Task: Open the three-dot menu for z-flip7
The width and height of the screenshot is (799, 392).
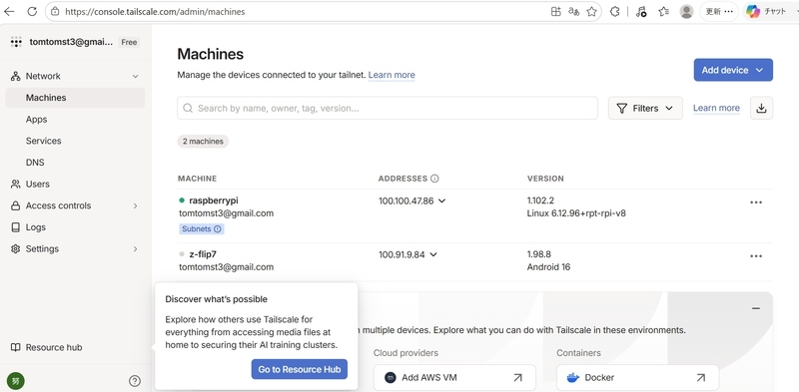Action: coord(756,256)
